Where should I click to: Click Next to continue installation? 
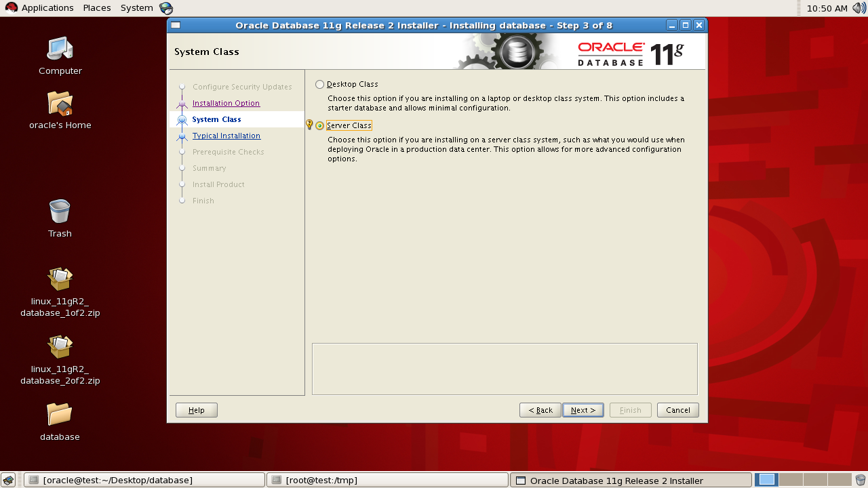(x=583, y=410)
